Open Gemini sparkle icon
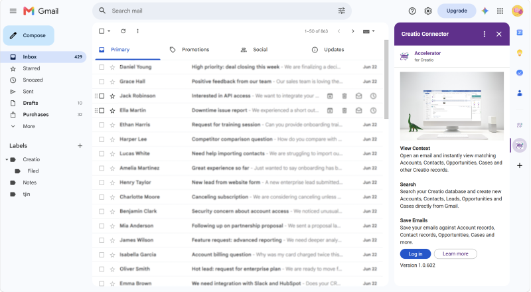Image resolution: width=531 pixels, height=292 pixels. (x=485, y=11)
